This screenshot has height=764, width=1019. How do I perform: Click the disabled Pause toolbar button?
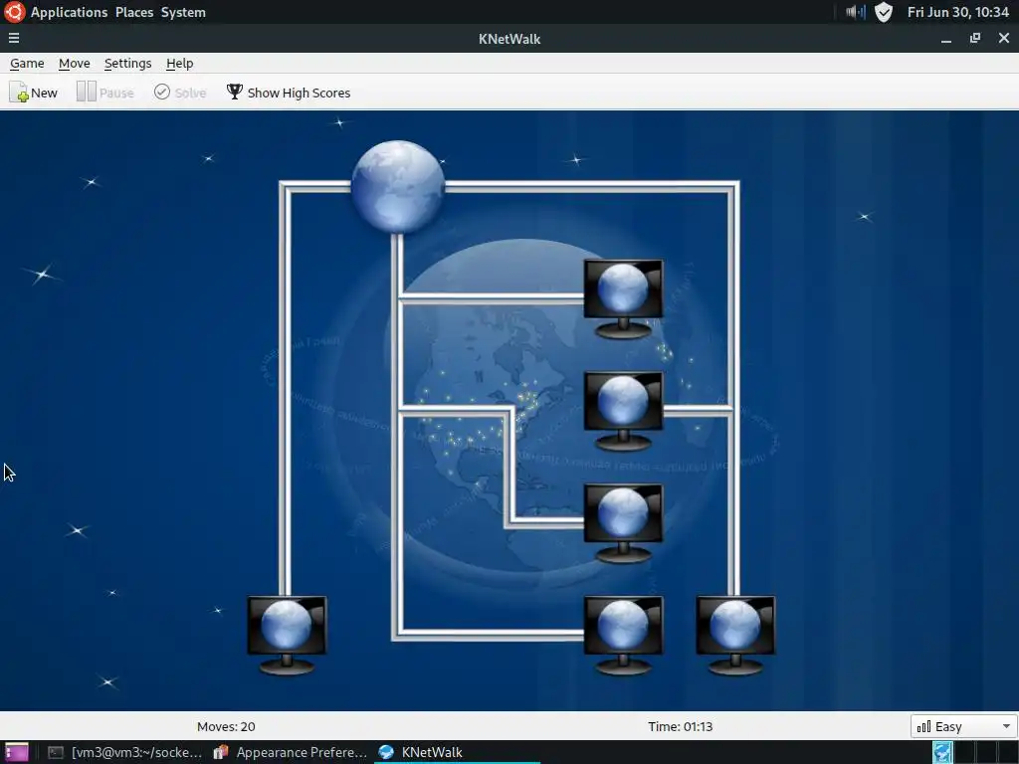(x=105, y=93)
